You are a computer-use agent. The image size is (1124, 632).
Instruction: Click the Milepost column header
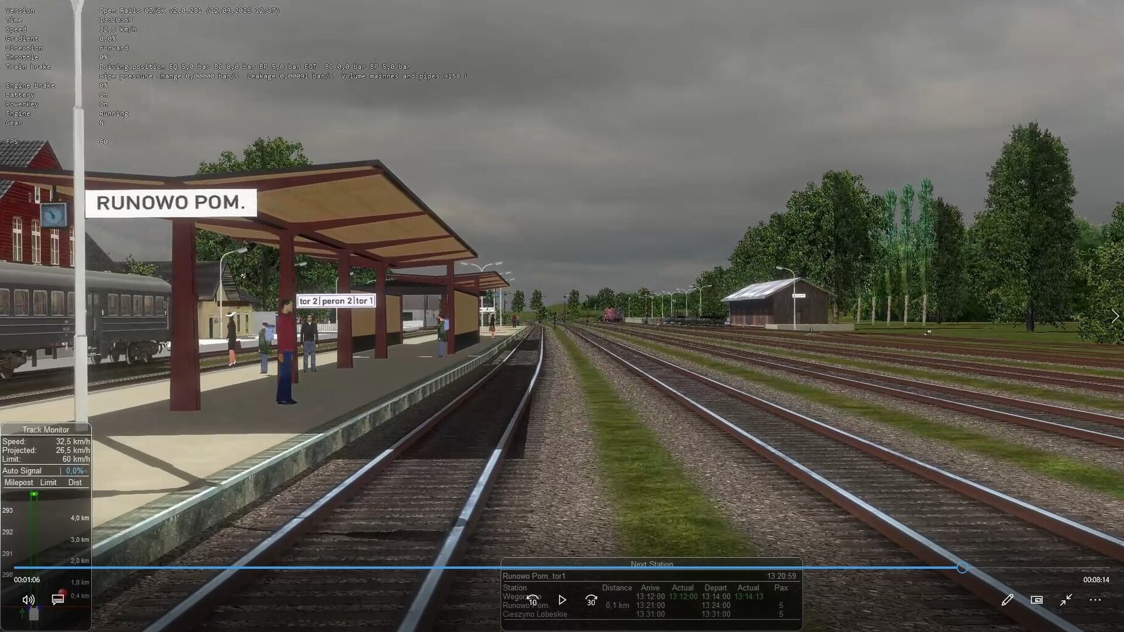tap(19, 483)
